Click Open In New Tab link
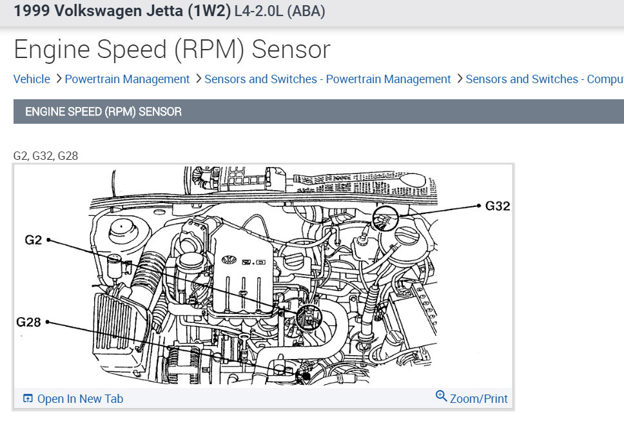624x428 pixels. [80, 398]
